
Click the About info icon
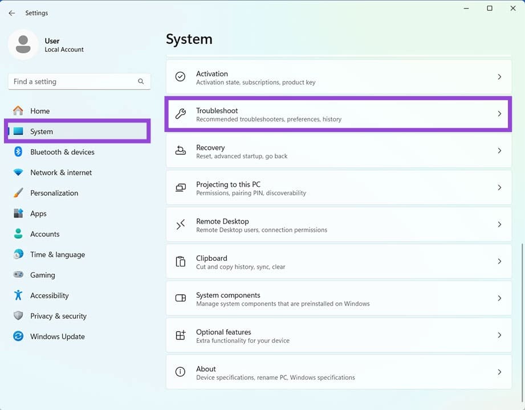click(x=181, y=372)
